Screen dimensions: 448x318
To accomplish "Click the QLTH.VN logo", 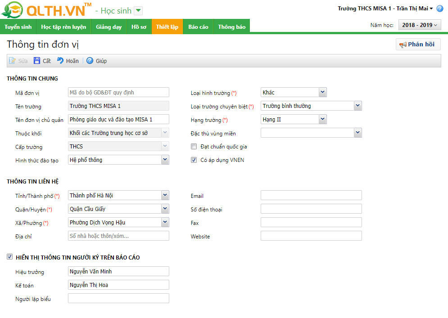I will [46, 10].
